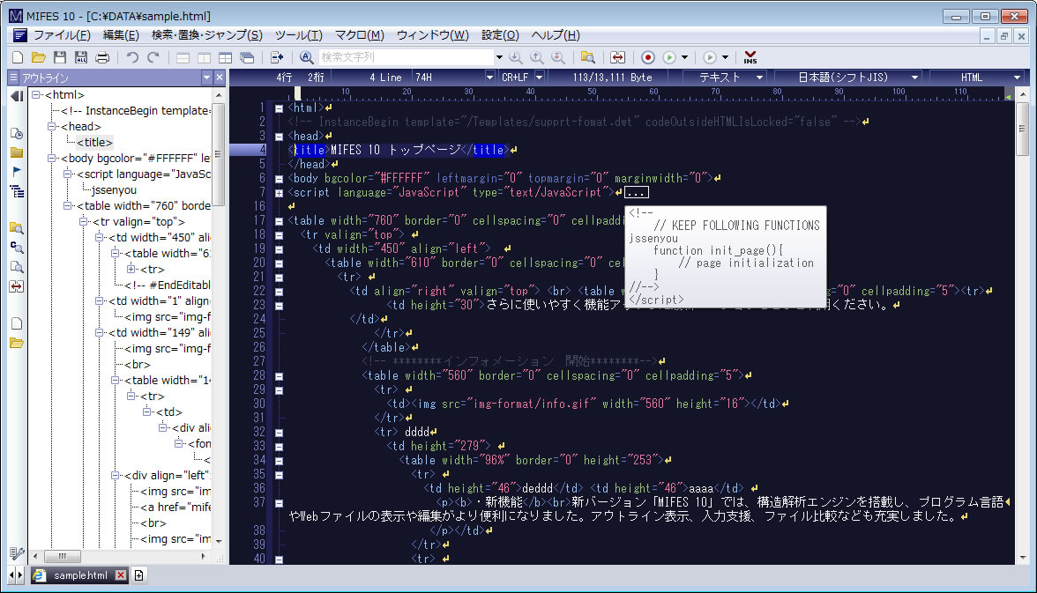Open the ヘルプ(H) menu

pos(556,35)
